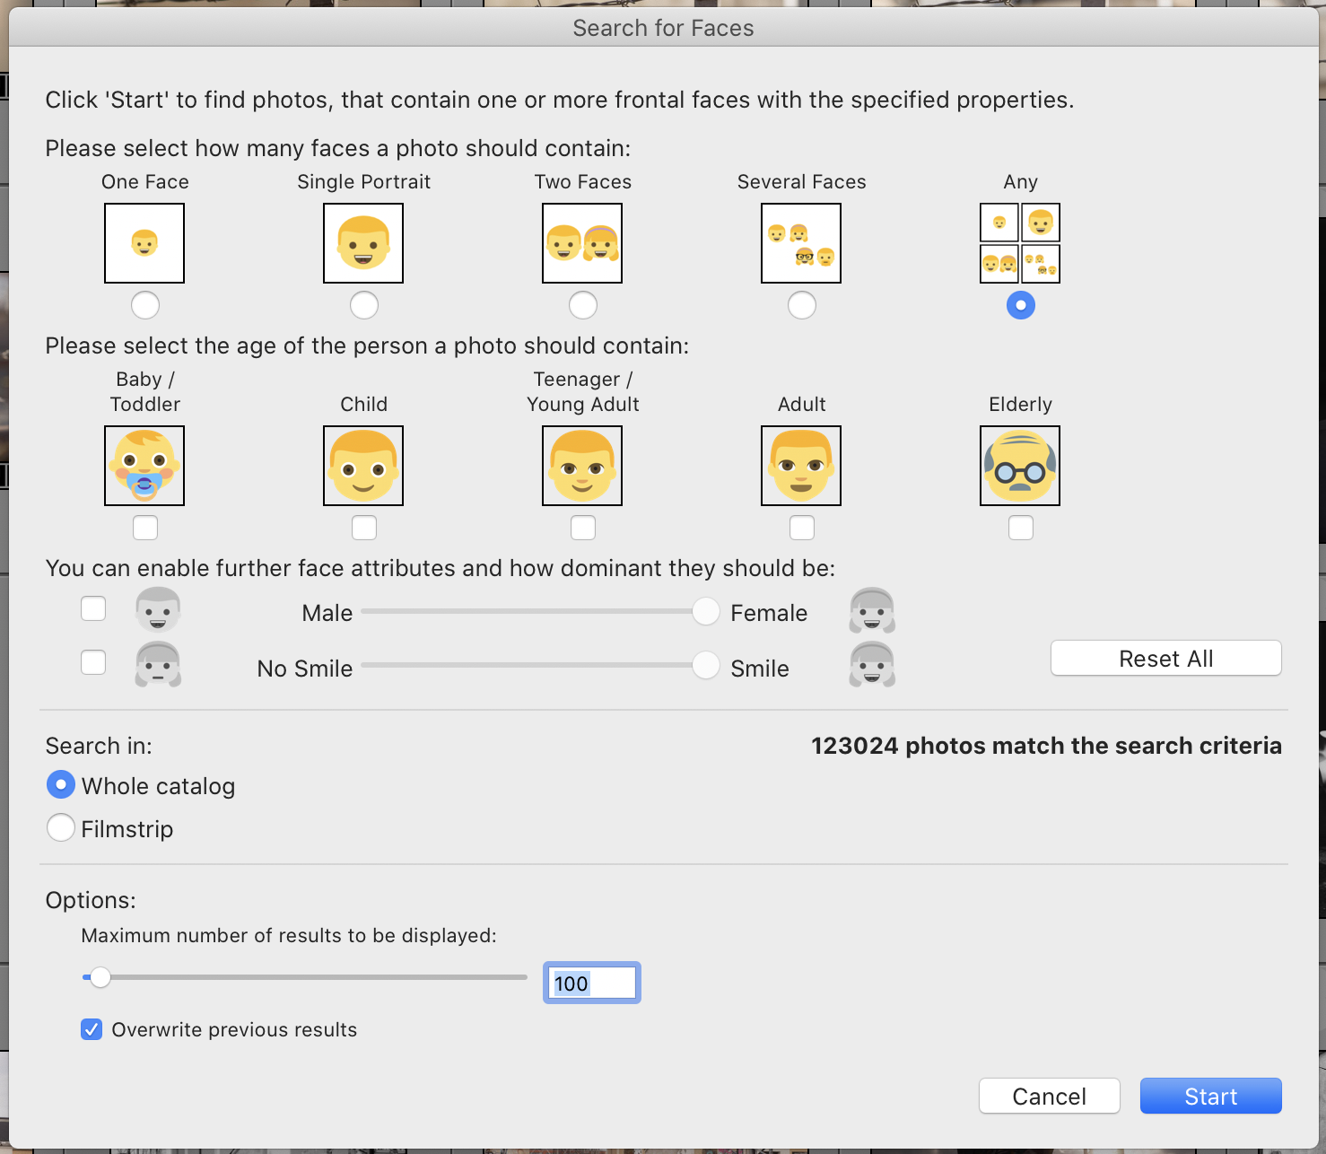
Task: Click the Elderly face icon
Action: pos(1020,466)
